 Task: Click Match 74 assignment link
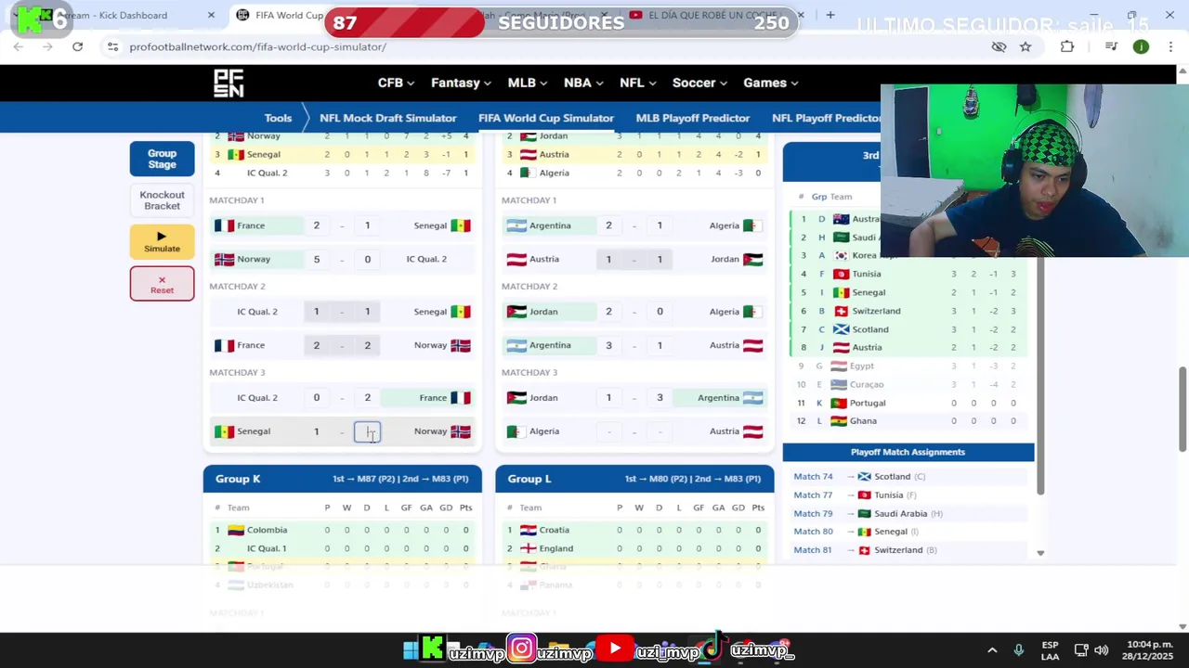[x=813, y=477]
